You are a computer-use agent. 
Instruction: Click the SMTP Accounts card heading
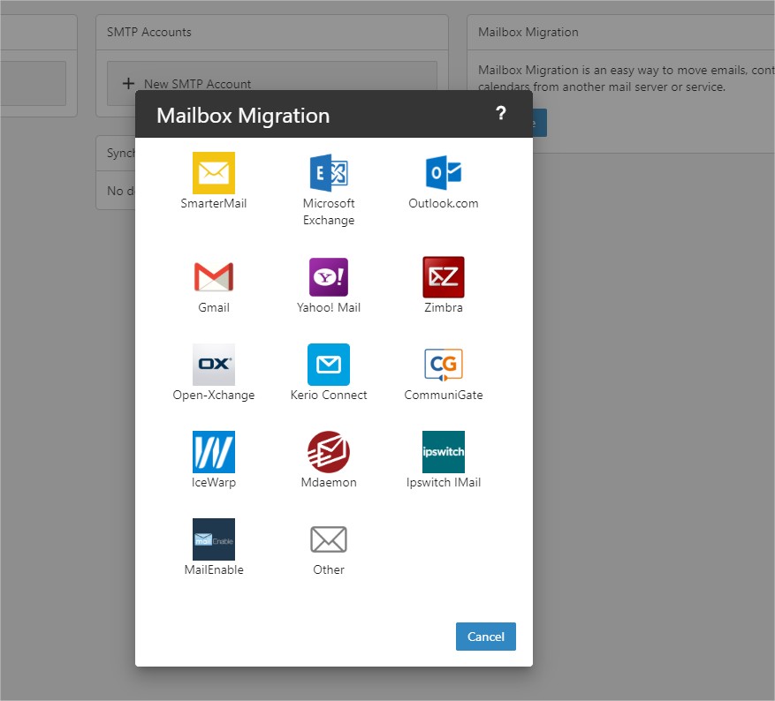(148, 32)
